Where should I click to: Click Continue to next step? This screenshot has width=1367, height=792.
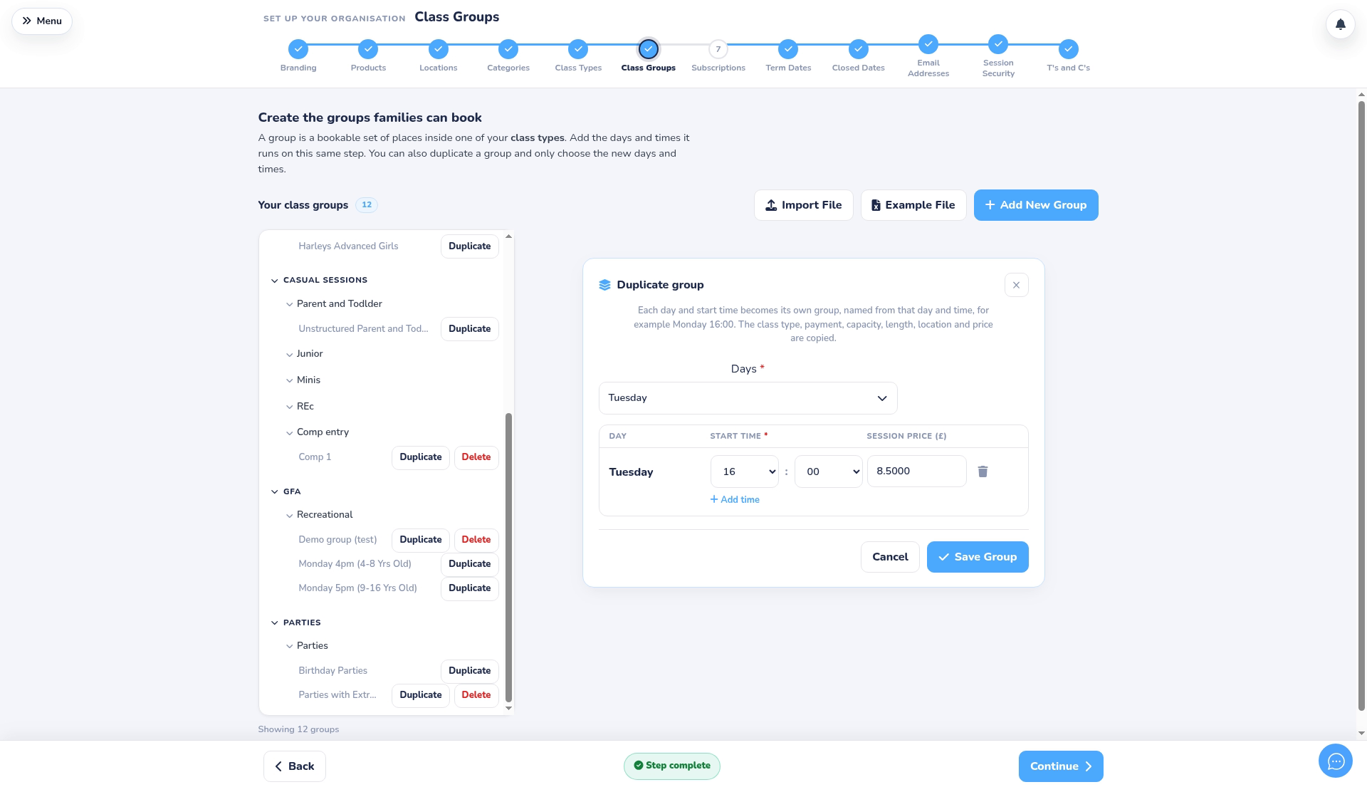click(x=1060, y=766)
